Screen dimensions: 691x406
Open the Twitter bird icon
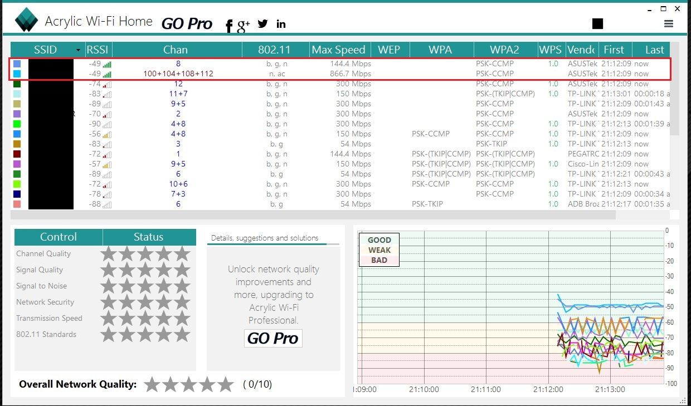(x=263, y=24)
